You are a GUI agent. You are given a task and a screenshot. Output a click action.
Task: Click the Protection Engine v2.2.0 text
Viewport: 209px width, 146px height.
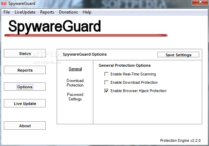pos(180,140)
